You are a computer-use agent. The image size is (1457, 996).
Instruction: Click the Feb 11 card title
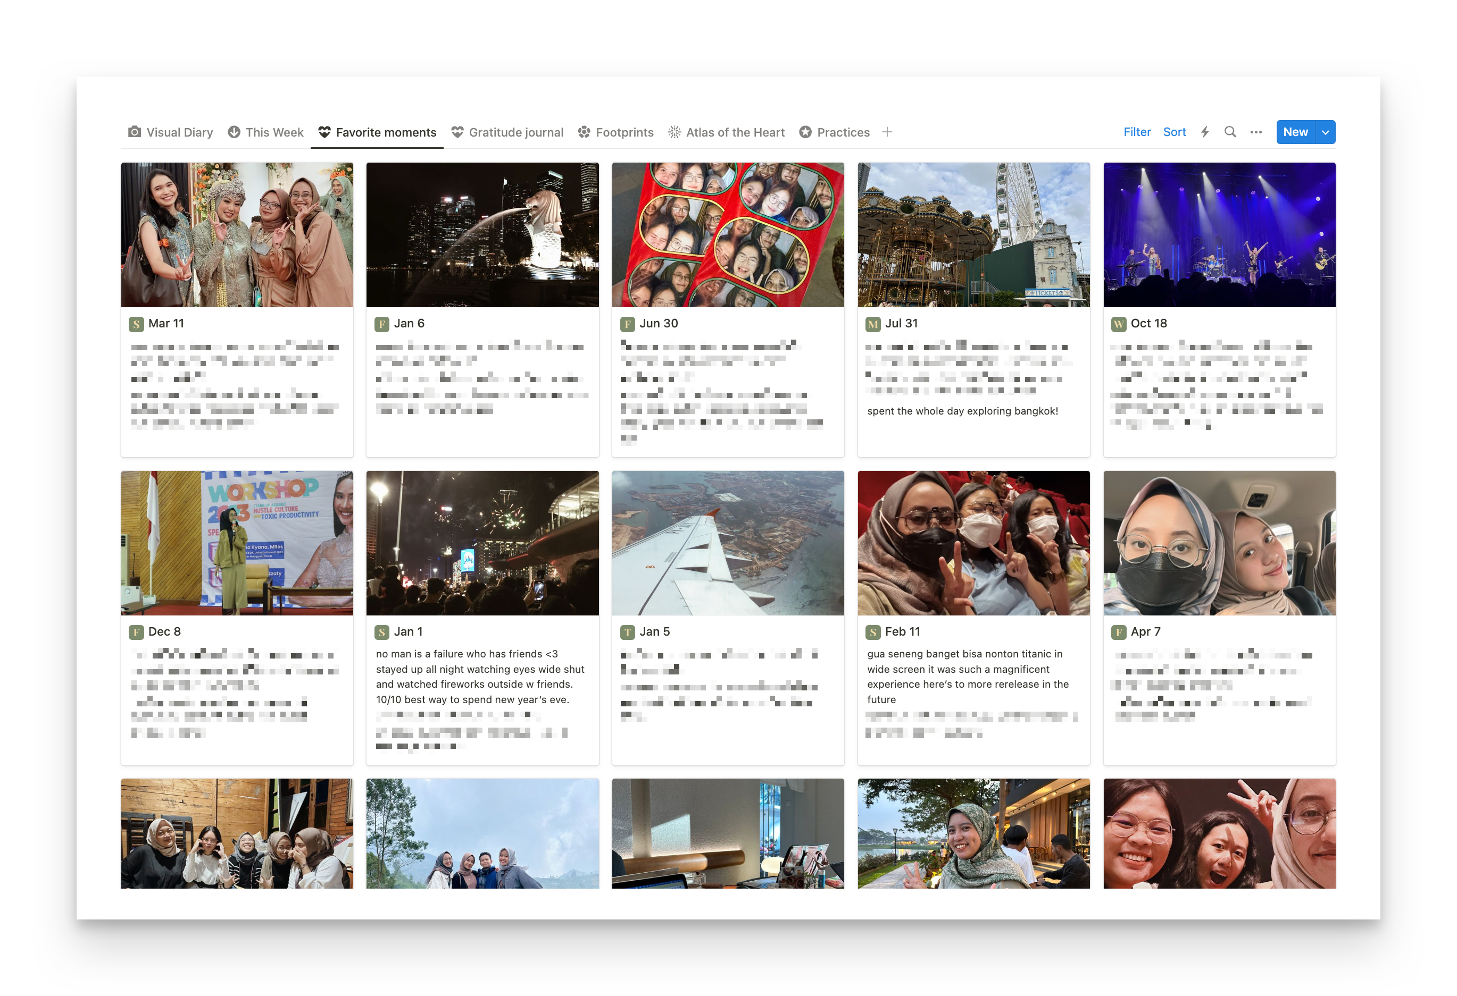pyautogui.click(x=903, y=631)
